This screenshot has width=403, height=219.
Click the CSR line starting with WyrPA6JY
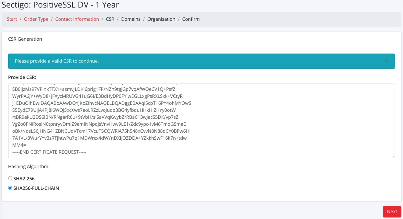pyautogui.click(x=97, y=96)
